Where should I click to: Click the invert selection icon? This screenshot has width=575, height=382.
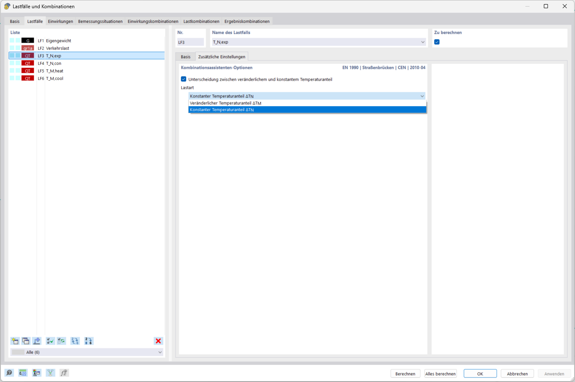click(x=62, y=341)
